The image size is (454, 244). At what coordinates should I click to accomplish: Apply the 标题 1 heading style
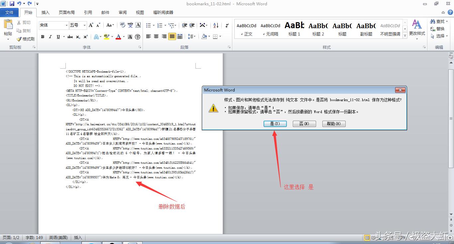(294, 29)
